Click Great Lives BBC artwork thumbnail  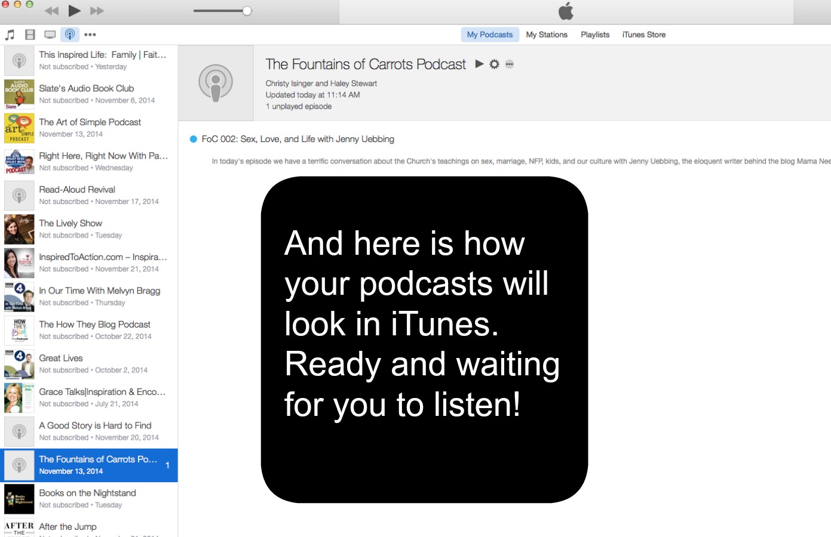pos(19,364)
